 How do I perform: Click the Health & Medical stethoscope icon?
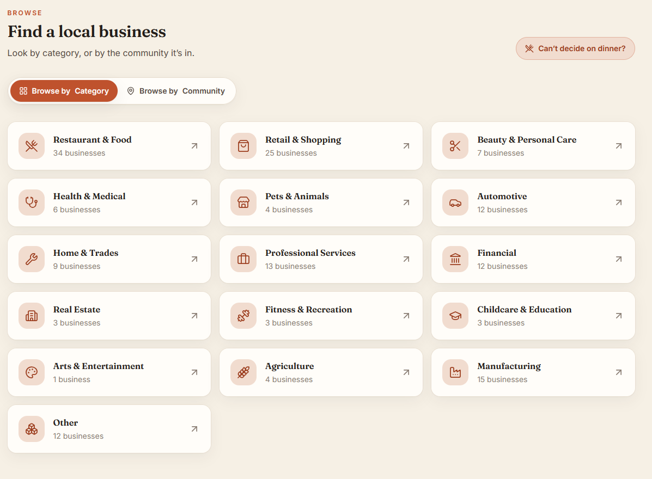click(32, 202)
